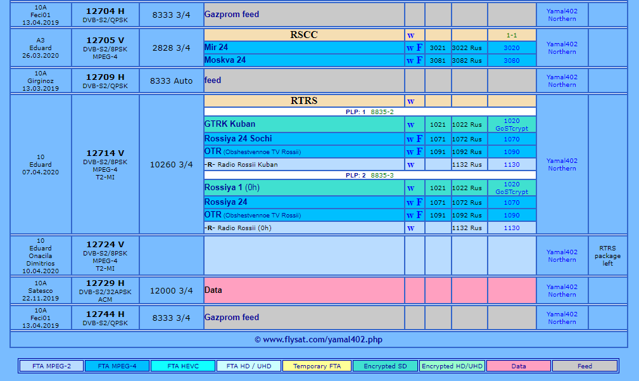This screenshot has width=639, height=381.
Task: Click the 'RTRS package left' note
Action: tap(607, 255)
